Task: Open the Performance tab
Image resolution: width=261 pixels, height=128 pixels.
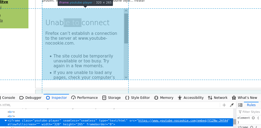Action: click(84, 98)
